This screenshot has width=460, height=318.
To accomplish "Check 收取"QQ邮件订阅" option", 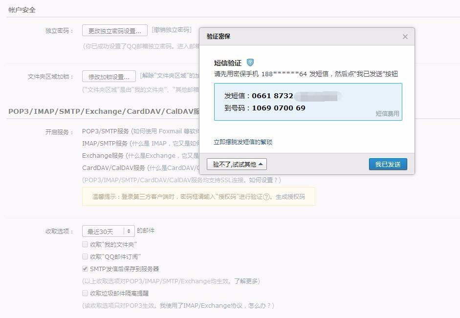I will [x=85, y=256].
